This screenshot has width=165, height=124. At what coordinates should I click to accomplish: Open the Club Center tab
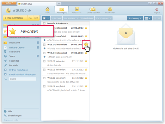(x=110, y=10)
